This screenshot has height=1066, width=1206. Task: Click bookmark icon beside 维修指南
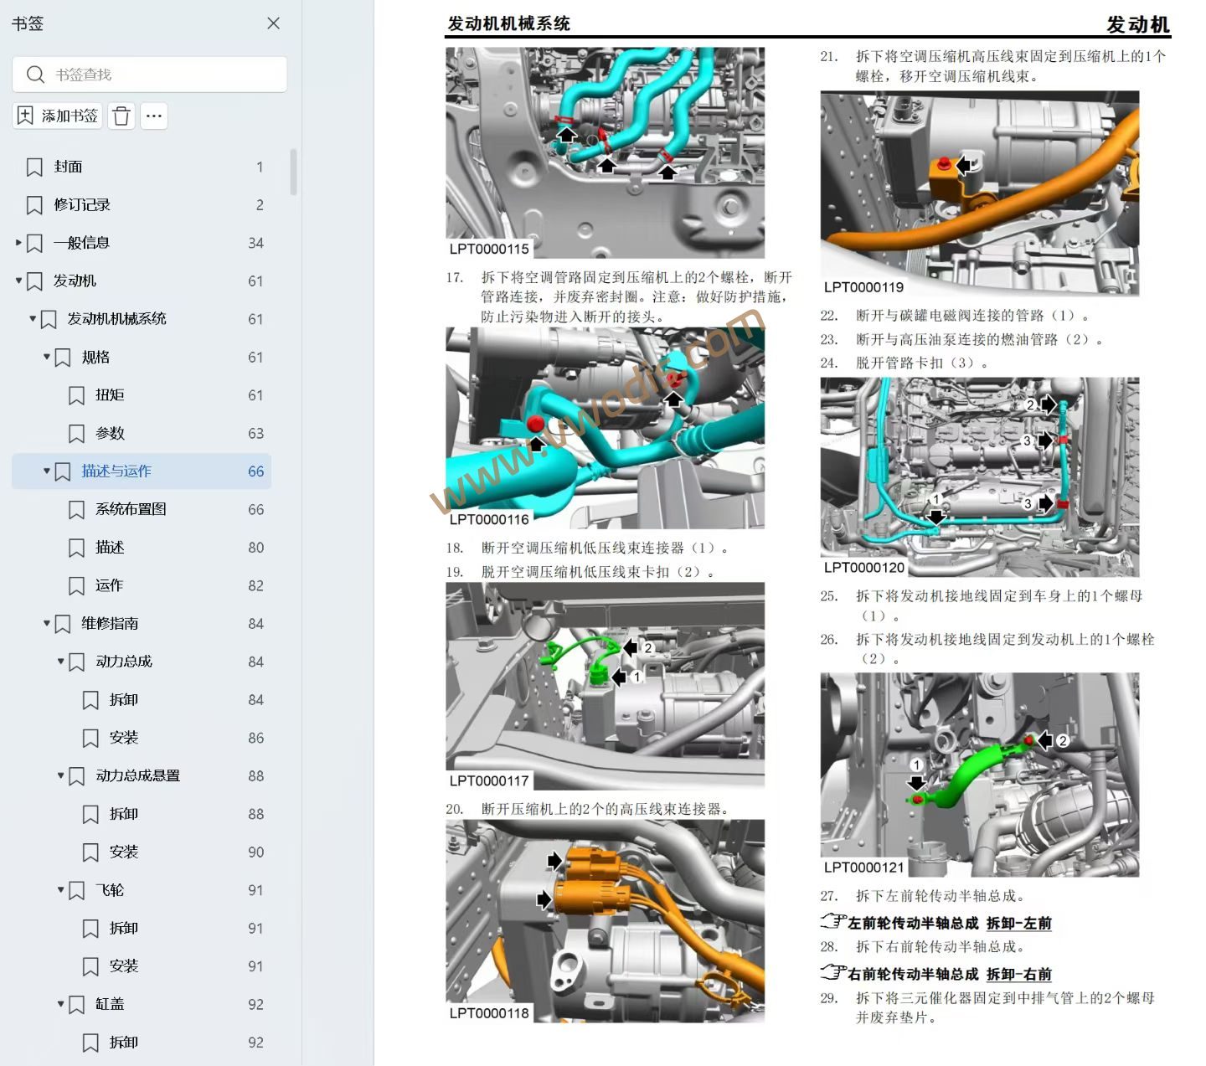(63, 623)
